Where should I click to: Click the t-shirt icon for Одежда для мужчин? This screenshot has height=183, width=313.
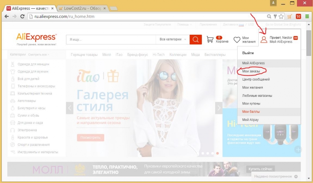(x=13, y=72)
